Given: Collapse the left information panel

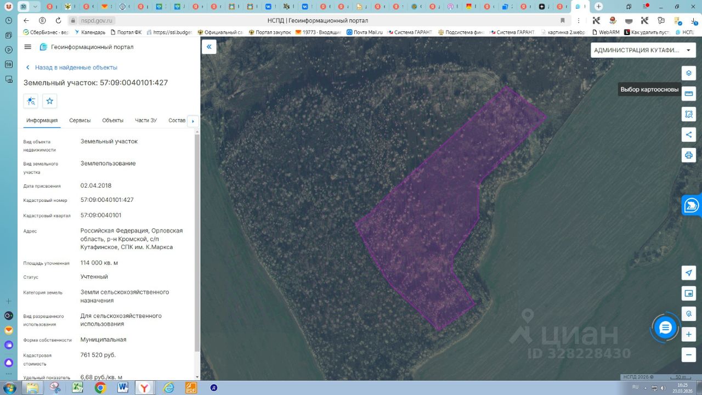Looking at the screenshot, I should click(x=209, y=47).
